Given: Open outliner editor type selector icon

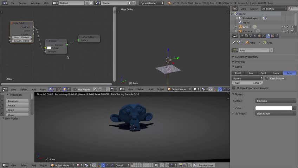Looking at the screenshot, I should tap(235, 9).
